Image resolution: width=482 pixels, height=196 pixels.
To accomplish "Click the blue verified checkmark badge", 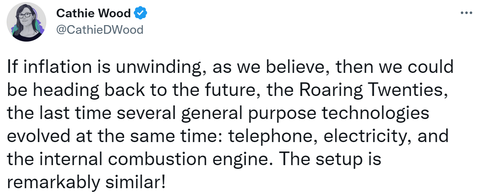I will (x=141, y=13).
